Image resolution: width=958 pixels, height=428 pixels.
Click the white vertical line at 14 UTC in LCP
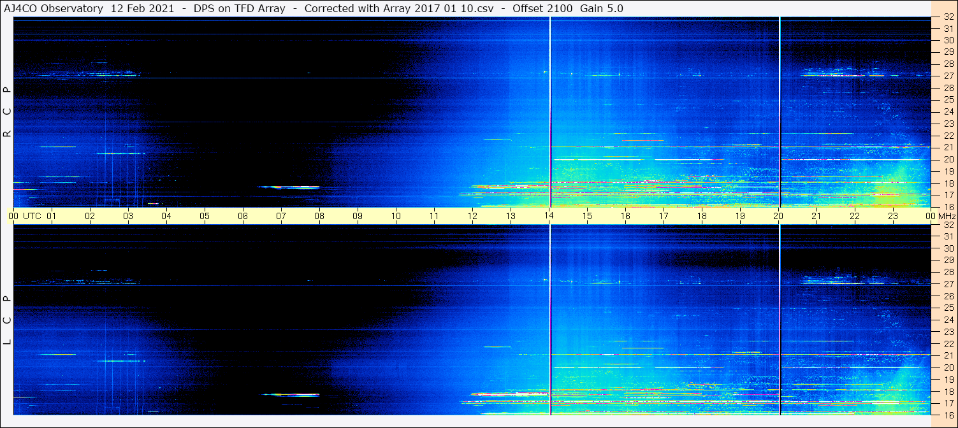pos(550,320)
